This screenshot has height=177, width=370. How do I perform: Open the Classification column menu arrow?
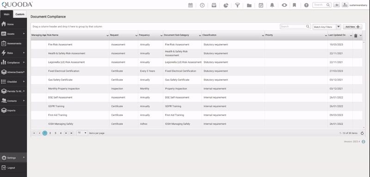pyautogui.click(x=263, y=35)
